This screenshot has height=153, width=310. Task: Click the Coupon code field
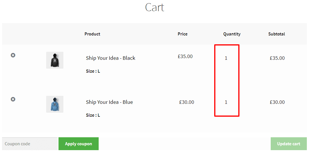[x=30, y=144]
